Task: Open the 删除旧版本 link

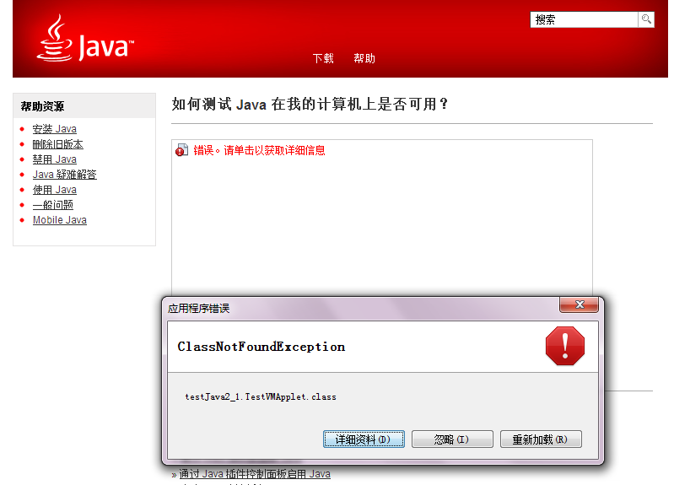Action: [58, 144]
